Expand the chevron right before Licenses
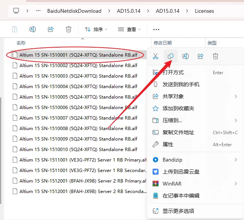 187,11
